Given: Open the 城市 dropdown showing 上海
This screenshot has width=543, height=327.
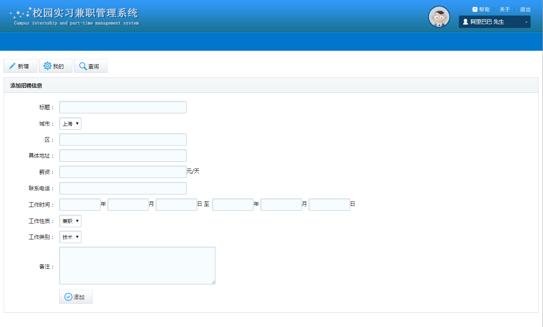Looking at the screenshot, I should (70, 124).
